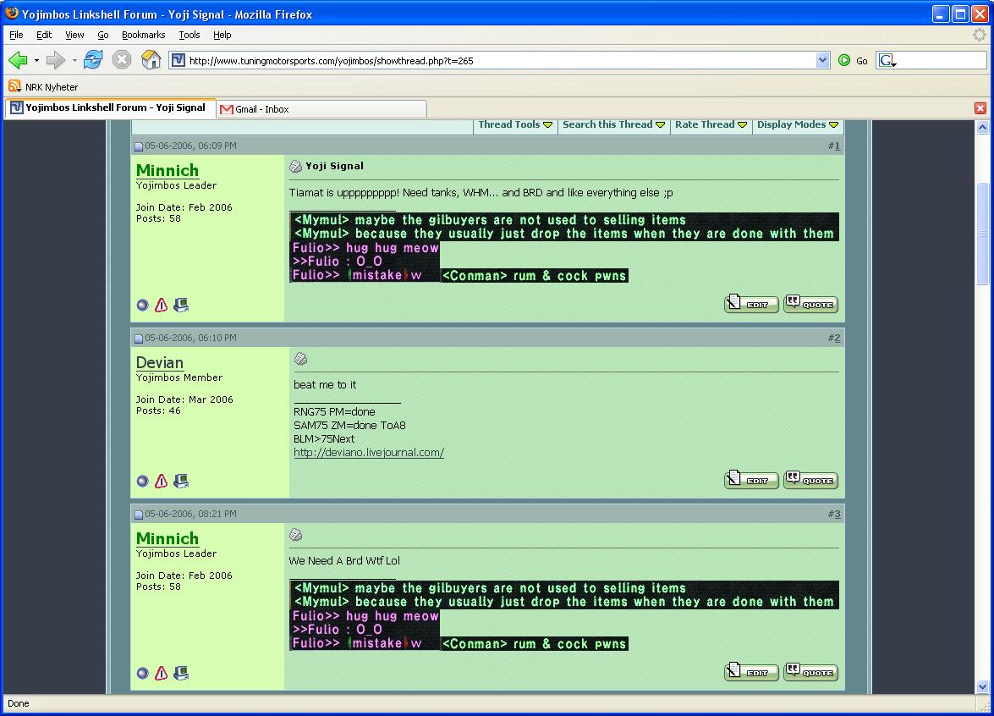The width and height of the screenshot is (994, 716).
Task: Open the Bookmarks menu
Action: tap(143, 35)
